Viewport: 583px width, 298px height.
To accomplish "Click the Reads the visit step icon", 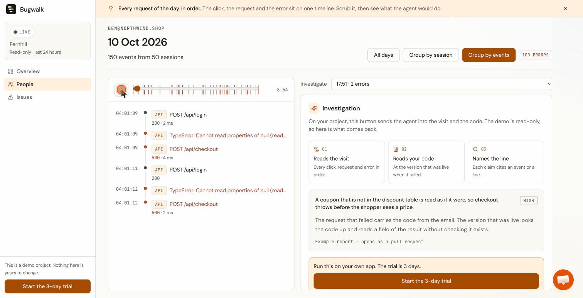I will point(316,149).
